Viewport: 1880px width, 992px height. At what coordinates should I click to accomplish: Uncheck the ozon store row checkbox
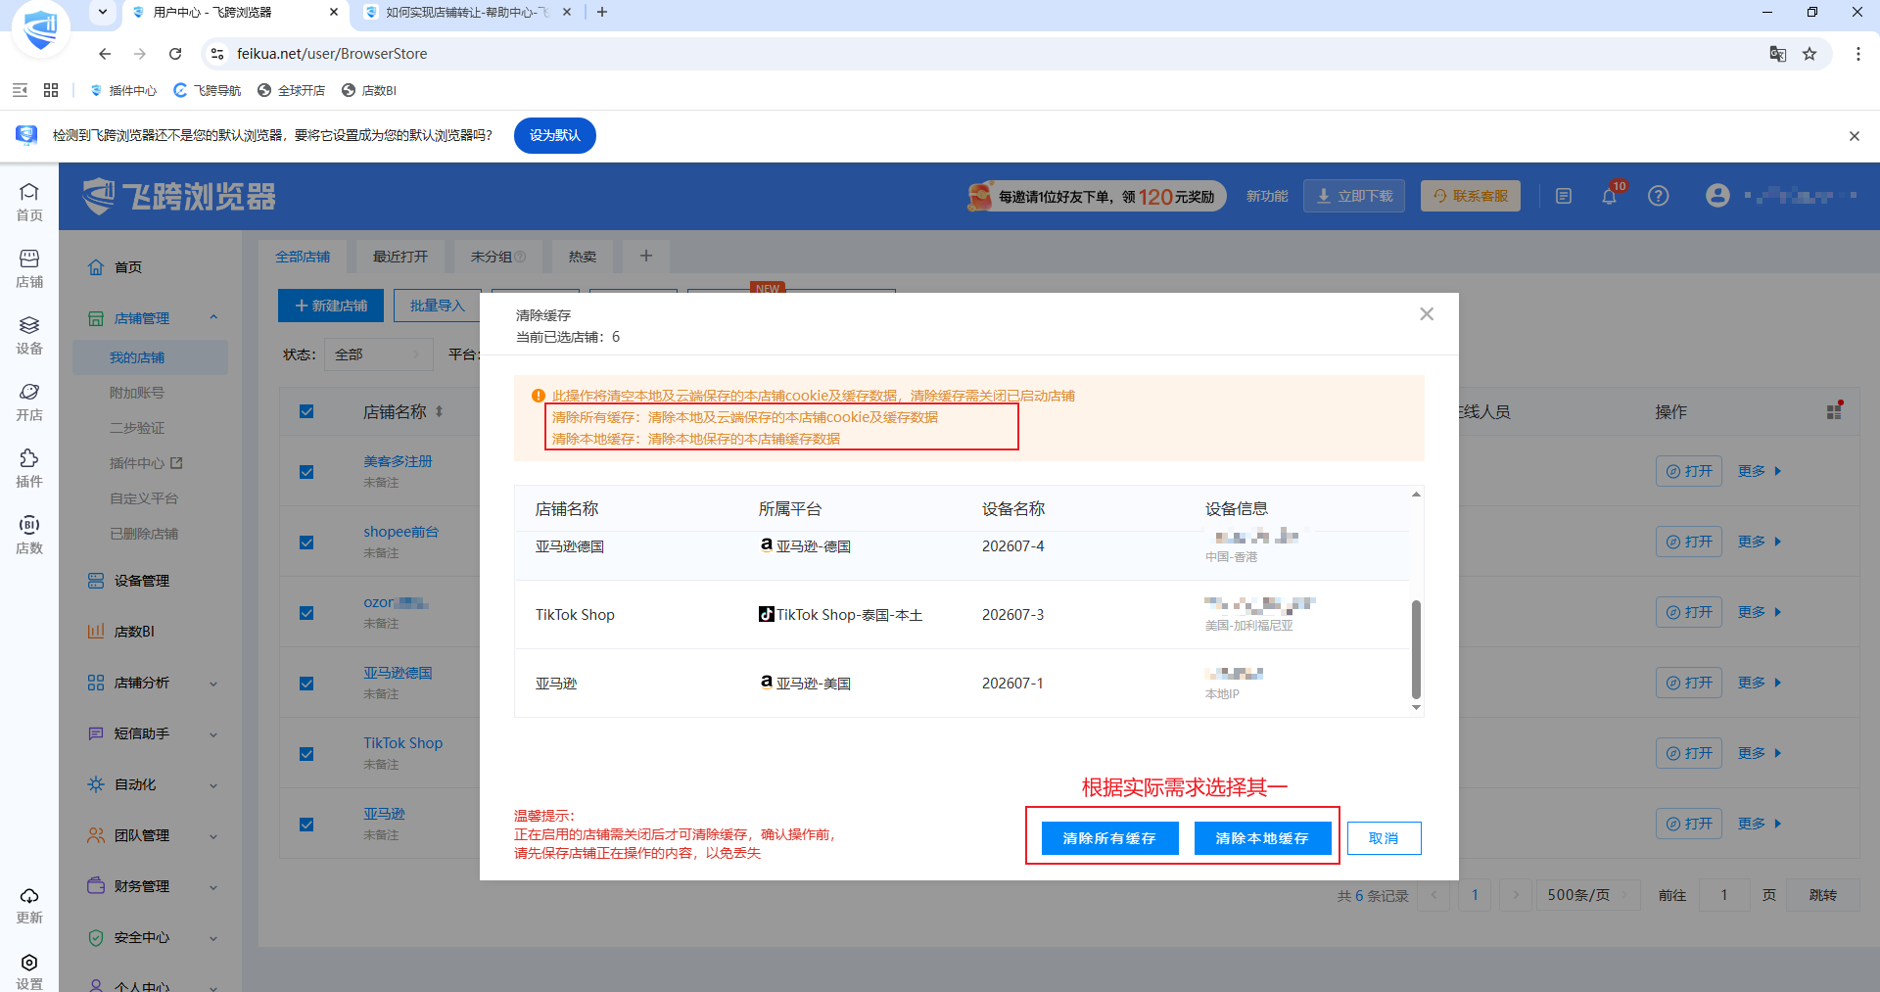pos(306,613)
